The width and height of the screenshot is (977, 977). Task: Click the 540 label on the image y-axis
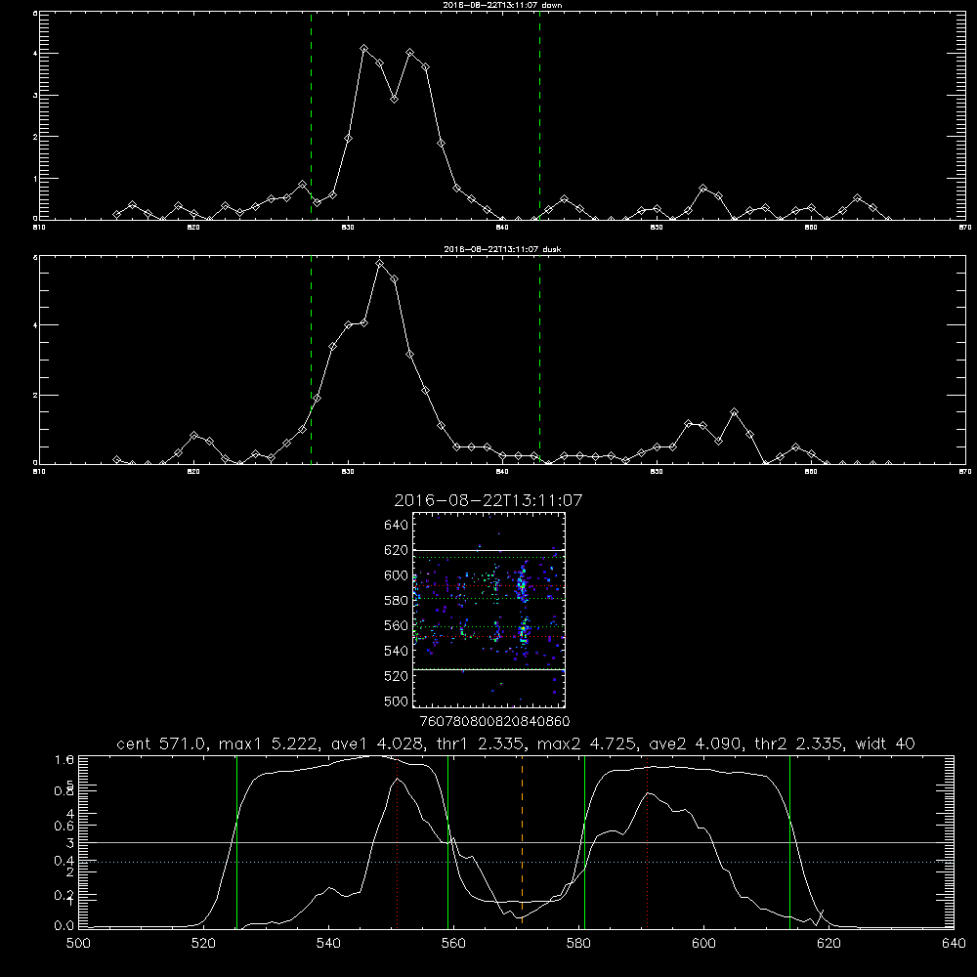(x=396, y=651)
